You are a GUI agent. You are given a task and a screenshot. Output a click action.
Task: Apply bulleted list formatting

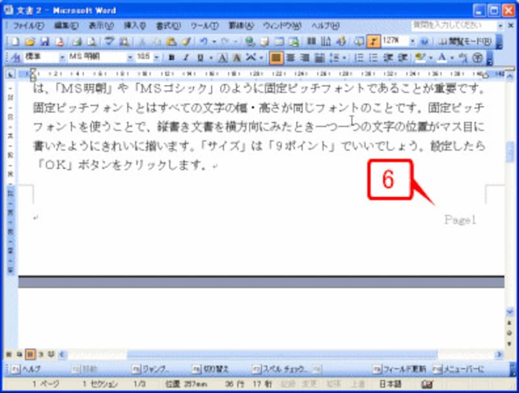pos(373,58)
